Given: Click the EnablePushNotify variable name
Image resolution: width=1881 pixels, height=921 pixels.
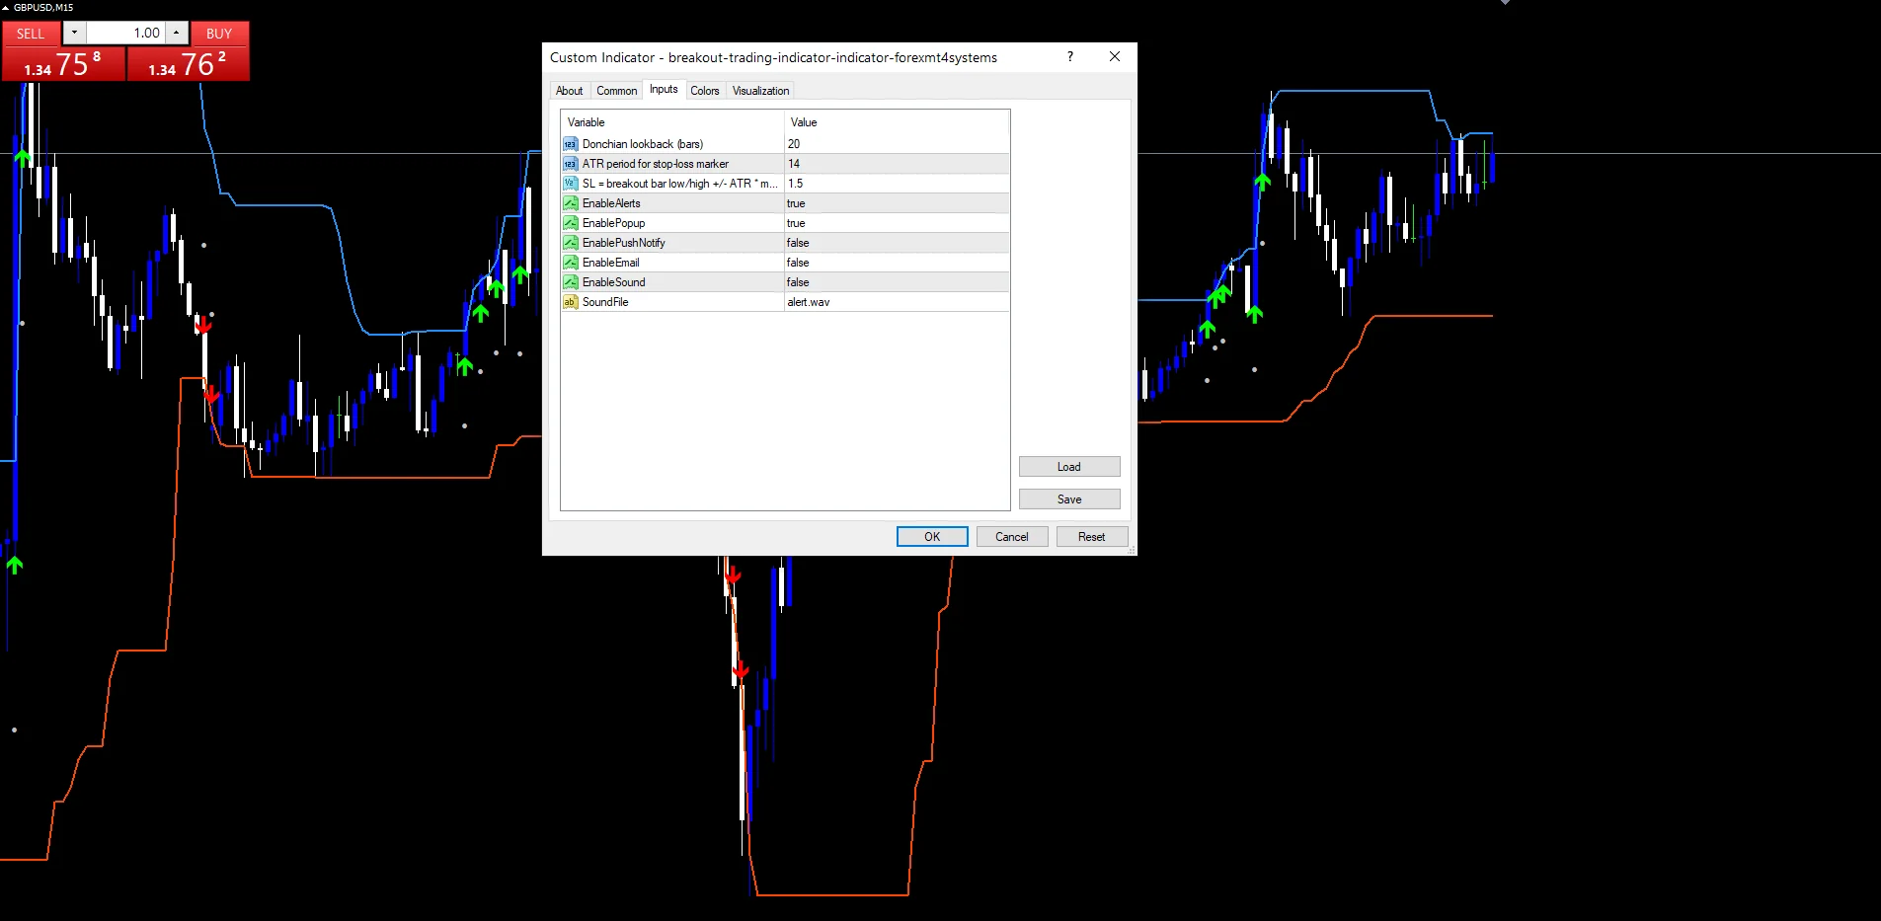Looking at the screenshot, I should click(x=624, y=243).
